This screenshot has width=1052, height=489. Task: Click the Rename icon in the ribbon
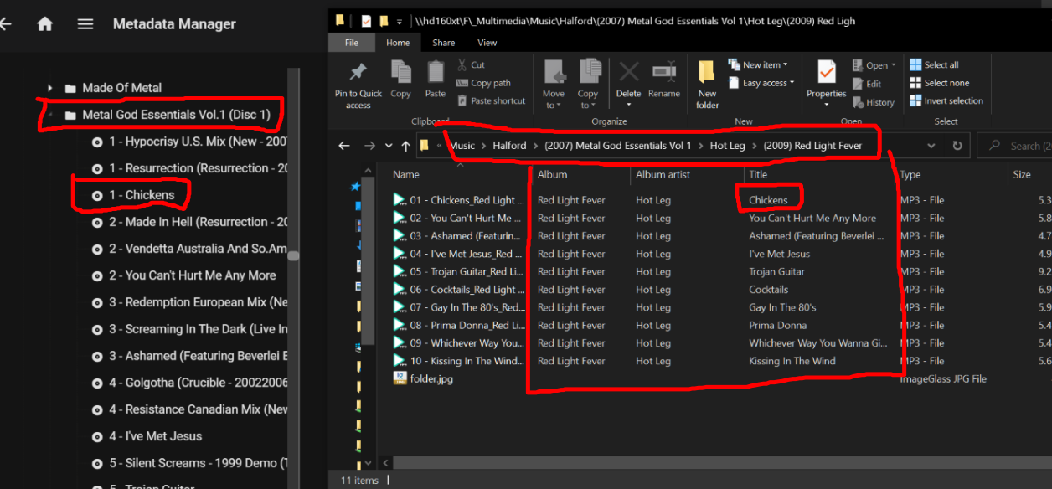(663, 74)
